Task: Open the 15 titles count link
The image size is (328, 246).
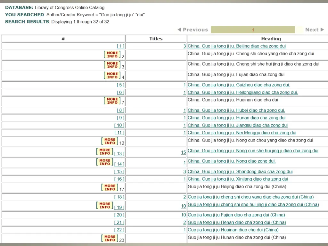Action: point(183,152)
